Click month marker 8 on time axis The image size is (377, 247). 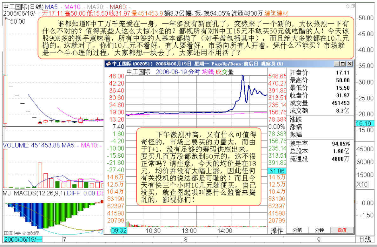[x=186, y=240]
